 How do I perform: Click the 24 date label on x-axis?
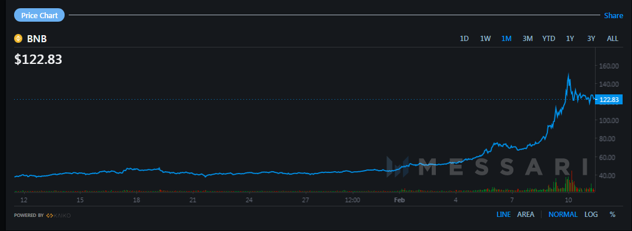249,199
